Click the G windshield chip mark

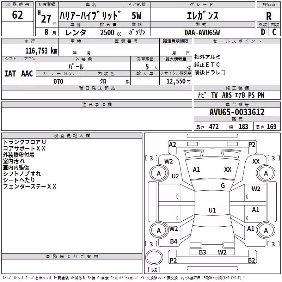point(223,186)
